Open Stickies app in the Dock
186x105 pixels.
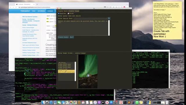141,102
